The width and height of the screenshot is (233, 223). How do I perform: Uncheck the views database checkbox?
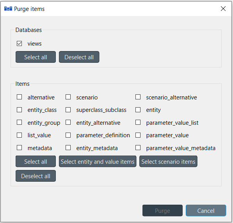pos(19,44)
